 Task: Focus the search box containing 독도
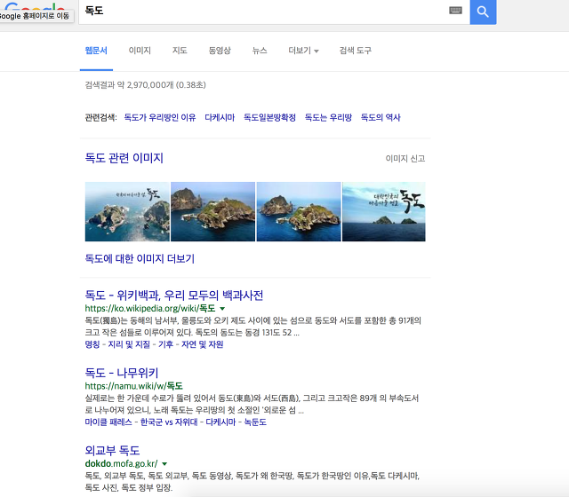[274, 12]
